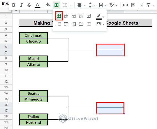The height and width of the screenshot is (129, 157).
Task: Apply bottom border option
Action: [x=81, y=24]
